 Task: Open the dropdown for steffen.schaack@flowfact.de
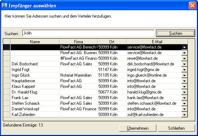184,103
